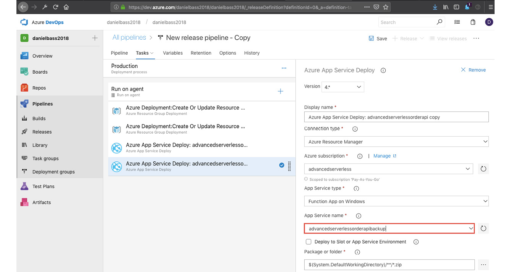Viewport: 511px width, 272px height.
Task: Expand the App Service name dropdown
Action: tap(470, 228)
